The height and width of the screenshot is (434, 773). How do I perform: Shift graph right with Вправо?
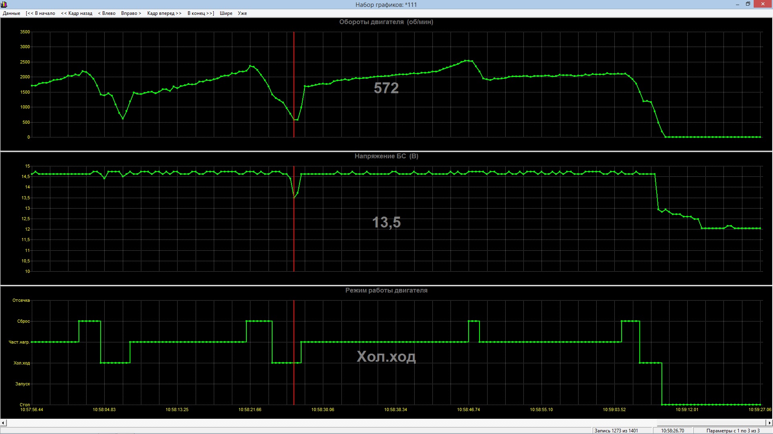pyautogui.click(x=131, y=13)
